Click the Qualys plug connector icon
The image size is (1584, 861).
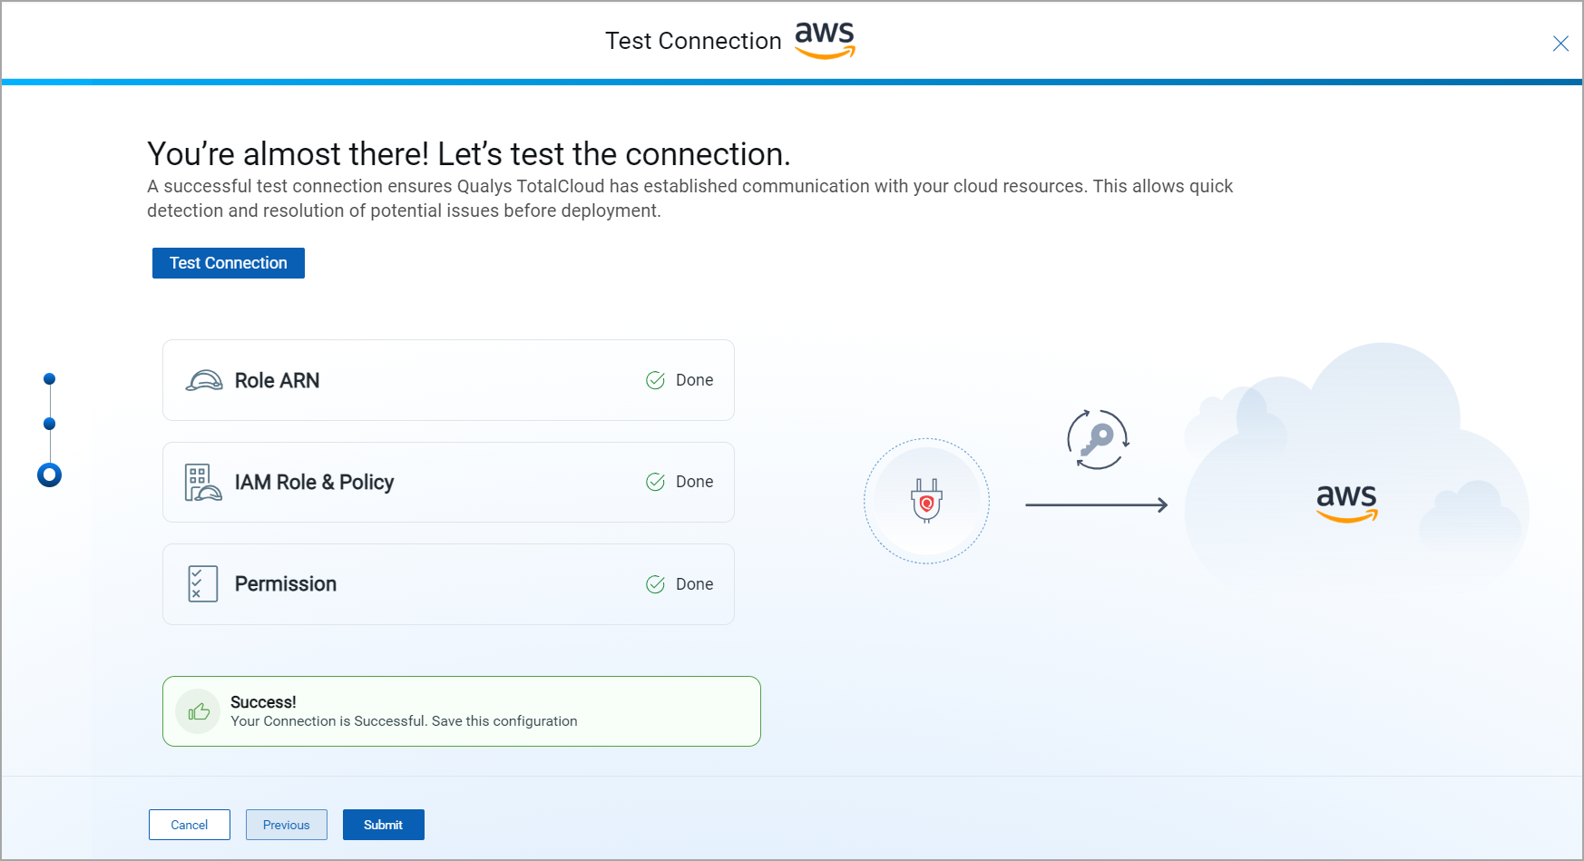pos(926,501)
